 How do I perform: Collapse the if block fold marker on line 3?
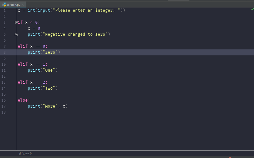pyautogui.click(x=16, y=22)
